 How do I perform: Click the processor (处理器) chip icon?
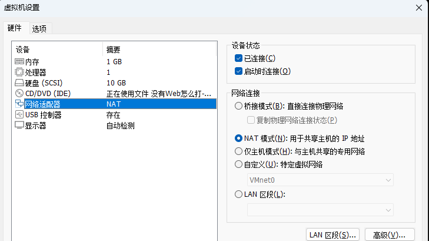click(x=19, y=72)
